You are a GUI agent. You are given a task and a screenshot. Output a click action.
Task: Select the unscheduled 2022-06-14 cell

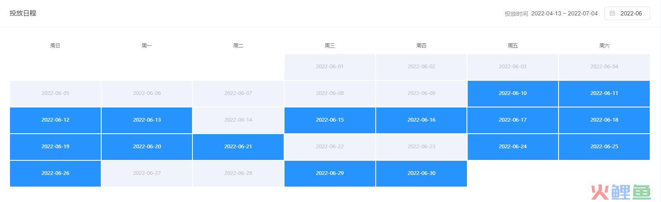tap(238, 120)
